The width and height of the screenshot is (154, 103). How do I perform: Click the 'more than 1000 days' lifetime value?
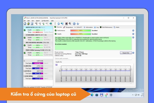point(81,54)
